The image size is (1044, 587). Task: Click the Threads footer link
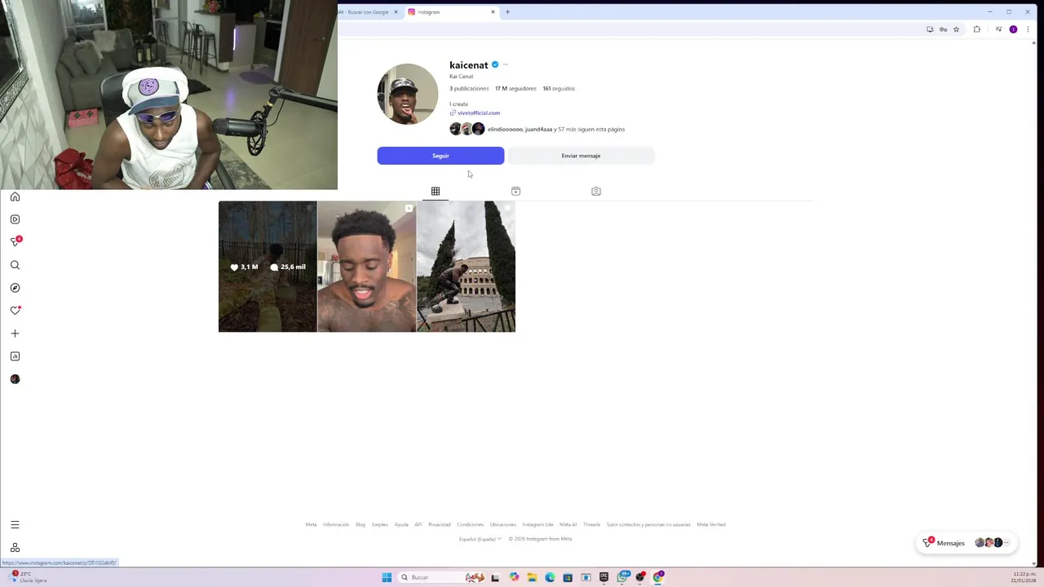[591, 524]
